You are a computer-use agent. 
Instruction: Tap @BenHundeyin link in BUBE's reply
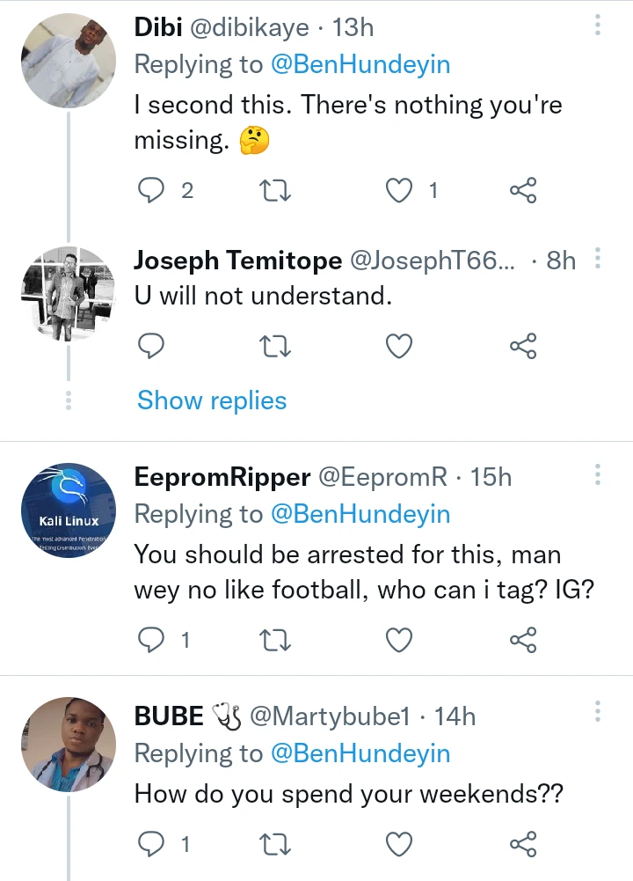point(360,753)
